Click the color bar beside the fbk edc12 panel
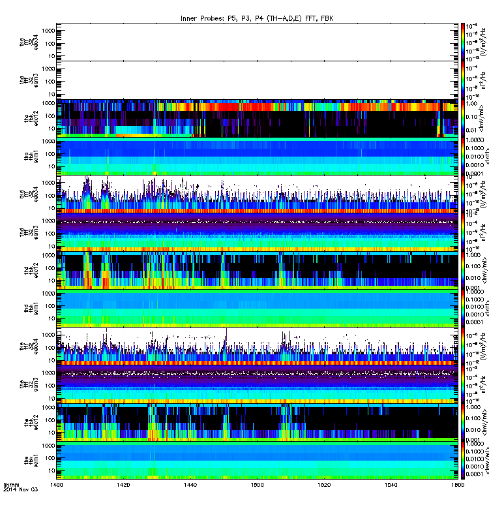 (x=463, y=422)
